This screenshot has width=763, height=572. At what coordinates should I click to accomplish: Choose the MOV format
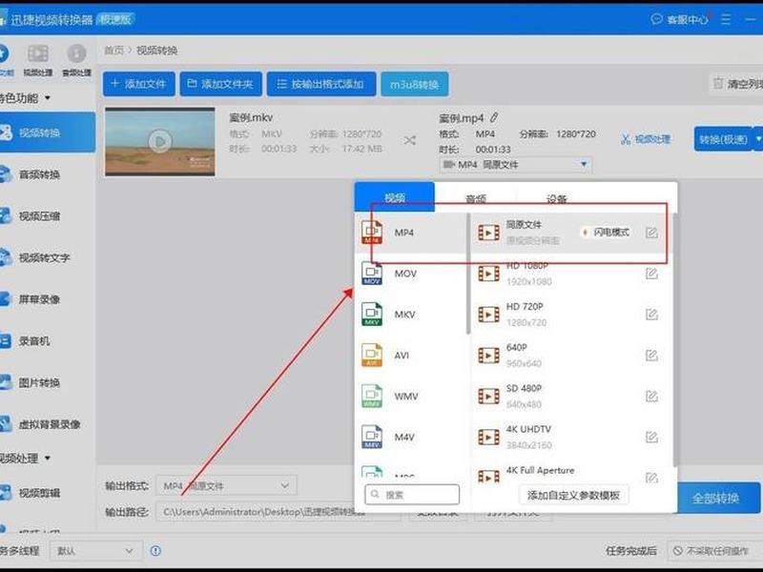pyautogui.click(x=411, y=274)
